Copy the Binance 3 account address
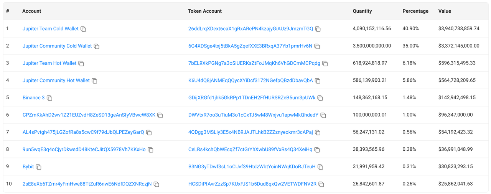 (49, 98)
